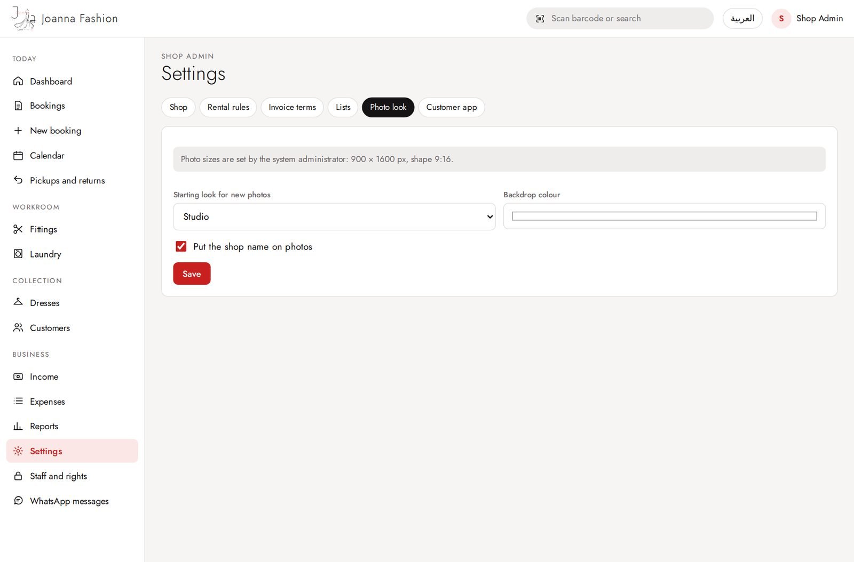Click the Dresses hanger icon

18,302
